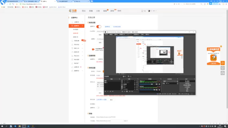The image size is (228, 128).
Task: Toggle visibility eye of third source row in OBS
Action: (135, 84)
